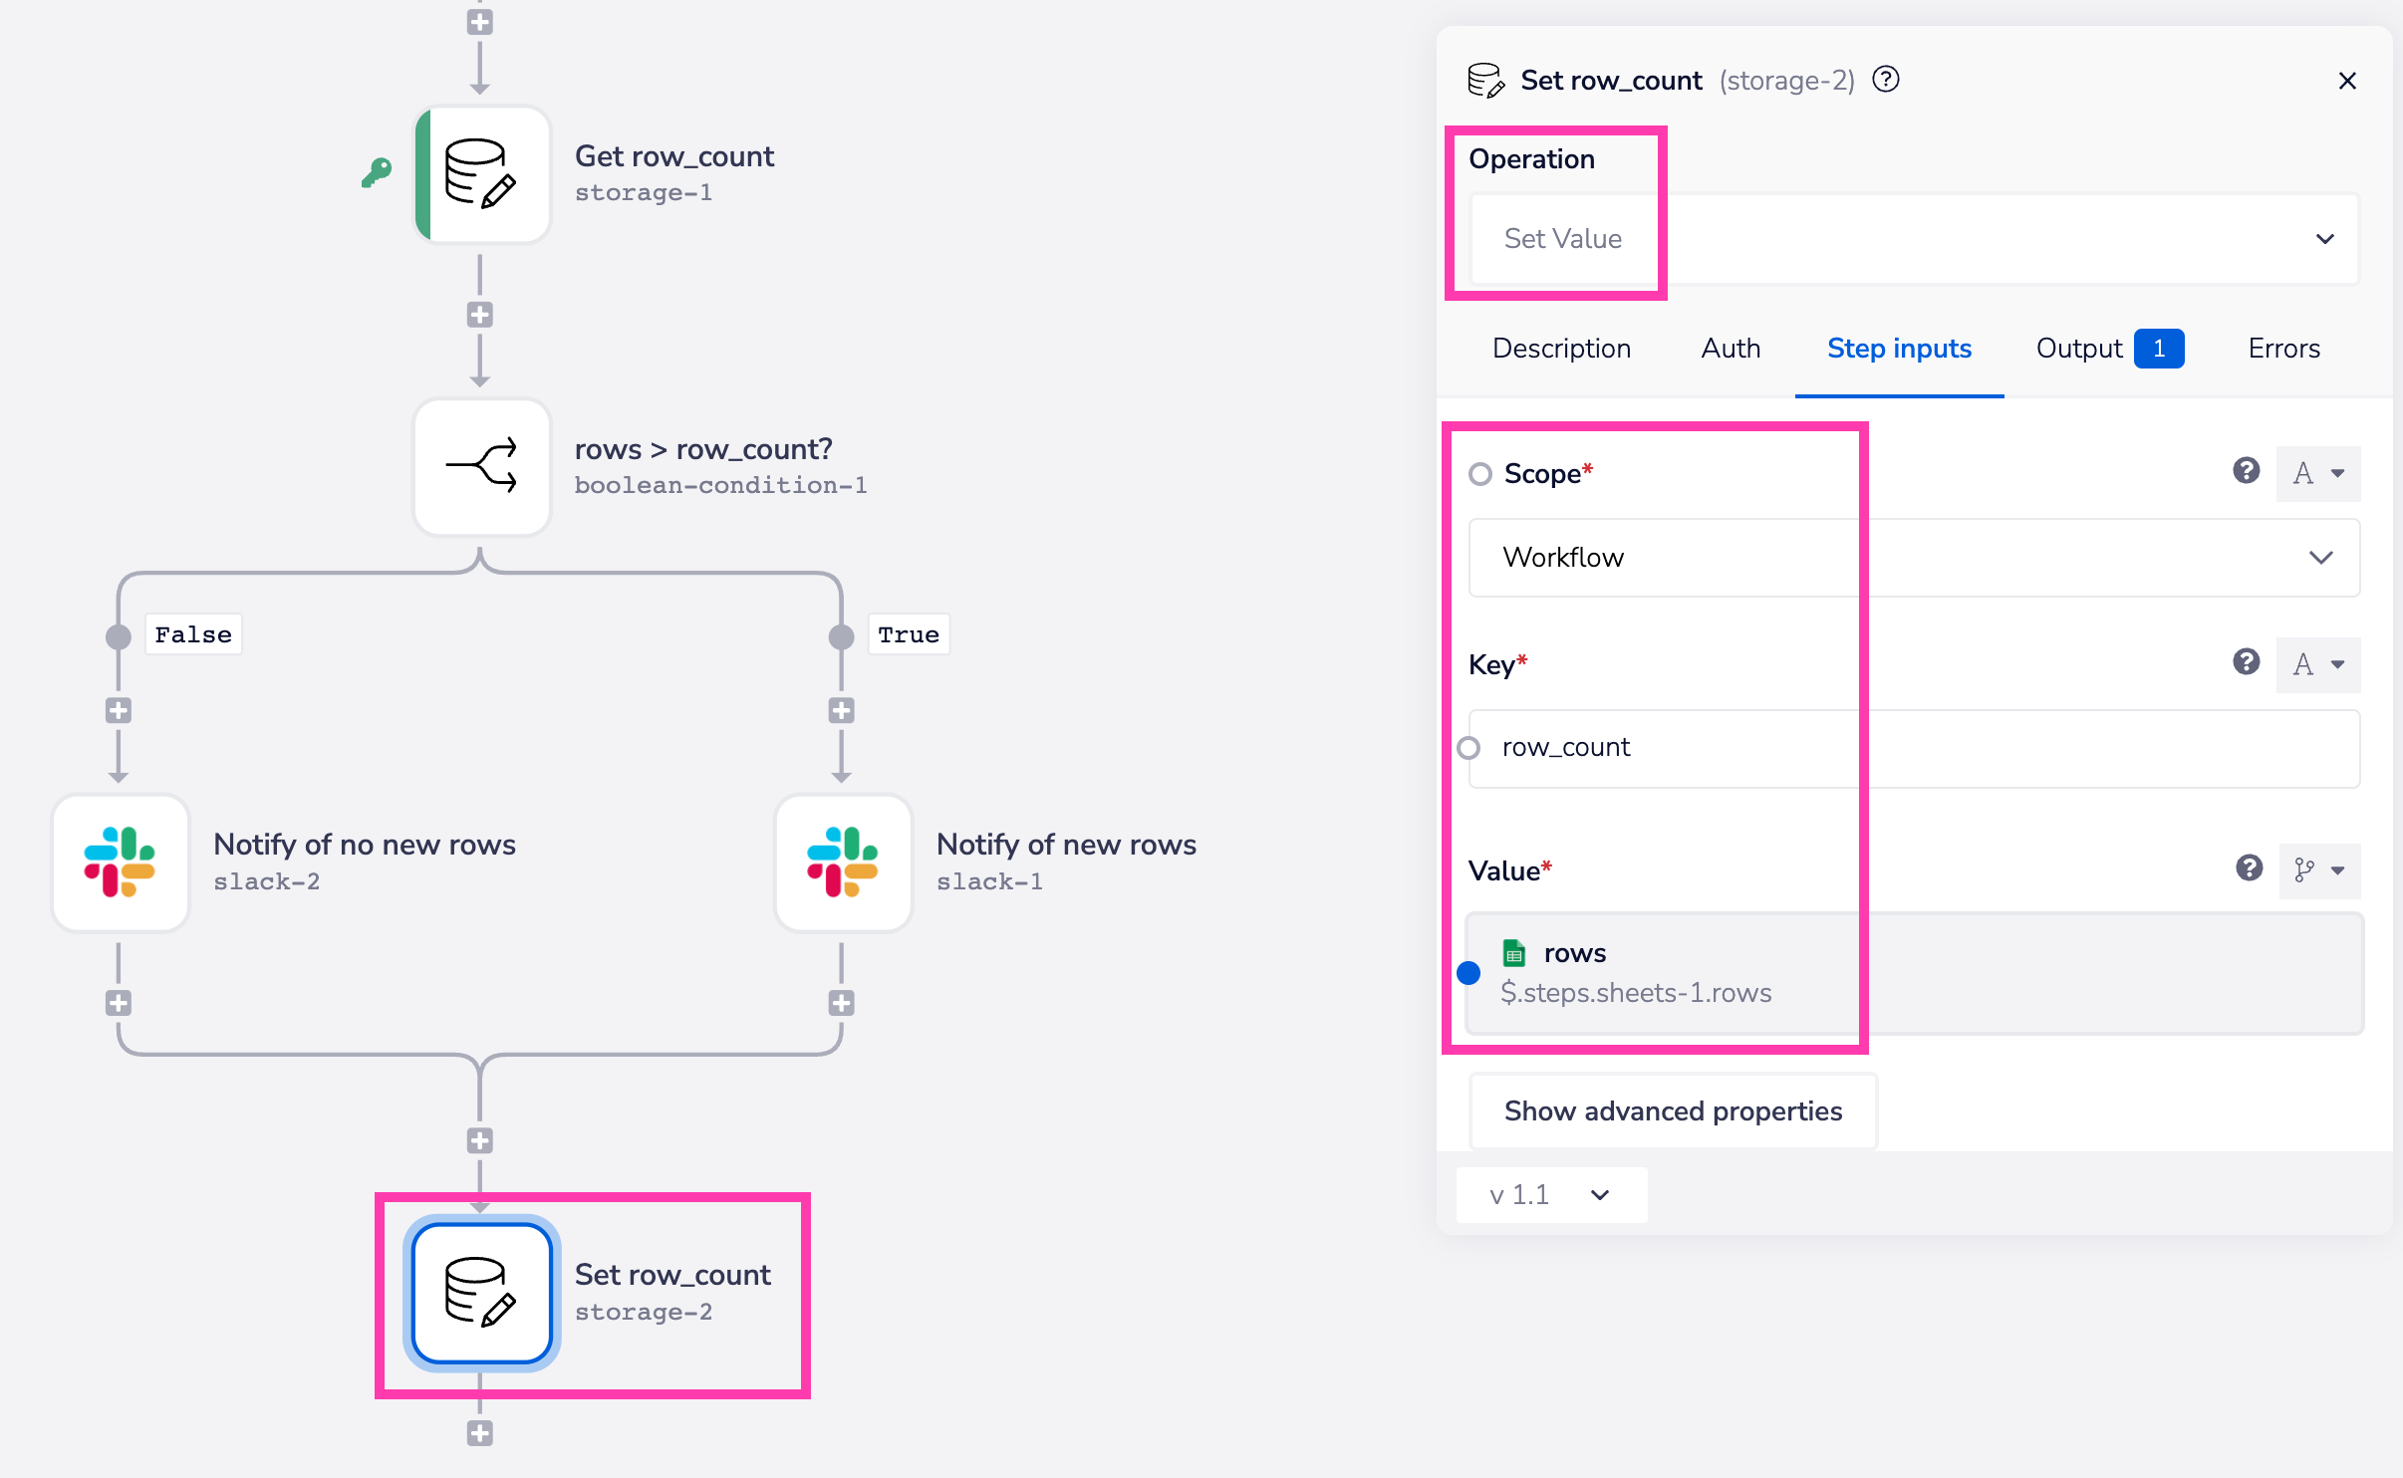
Task: Click the add-step plus below Get row_count
Action: pyautogui.click(x=480, y=315)
